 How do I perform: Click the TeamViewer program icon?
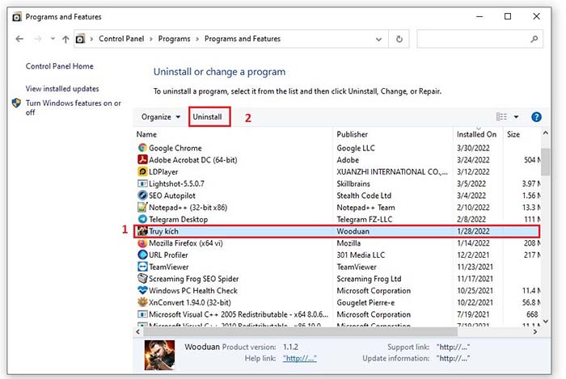[x=142, y=267]
